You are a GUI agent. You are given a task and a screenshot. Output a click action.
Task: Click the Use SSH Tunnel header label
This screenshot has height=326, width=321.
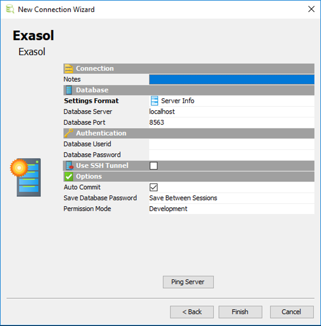pyautogui.click(x=102, y=165)
